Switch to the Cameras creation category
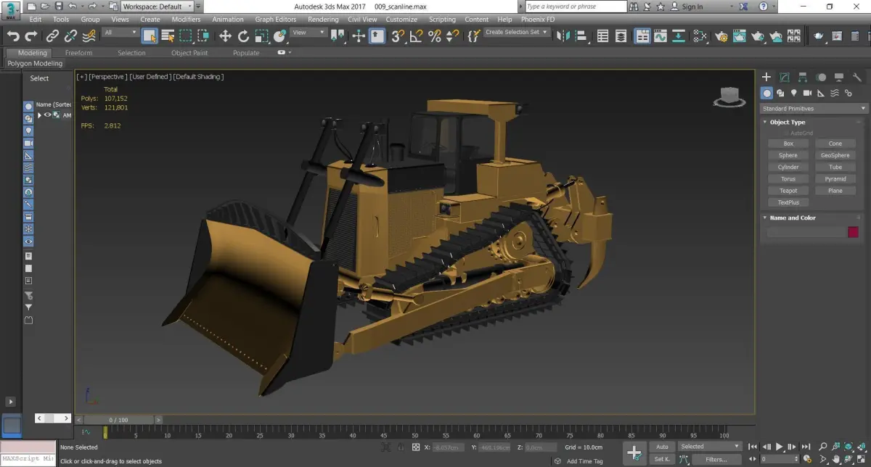Screen dimensions: 871x467 (807, 93)
